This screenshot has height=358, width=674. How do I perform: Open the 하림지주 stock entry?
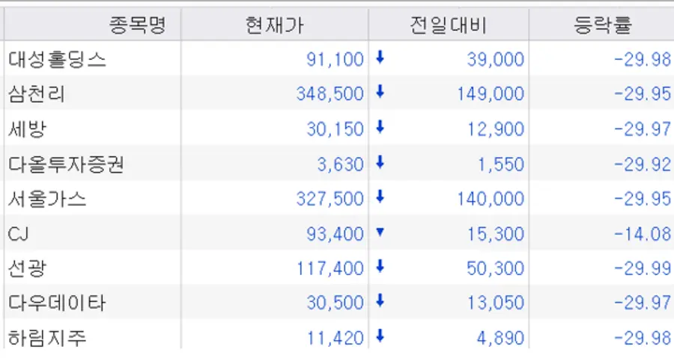47,339
